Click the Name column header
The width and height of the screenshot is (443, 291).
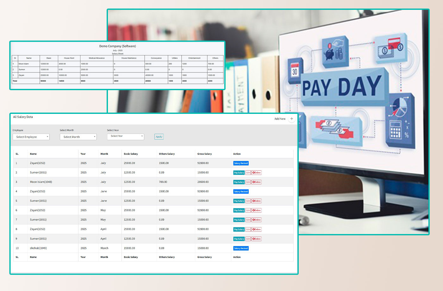pyautogui.click(x=33, y=154)
